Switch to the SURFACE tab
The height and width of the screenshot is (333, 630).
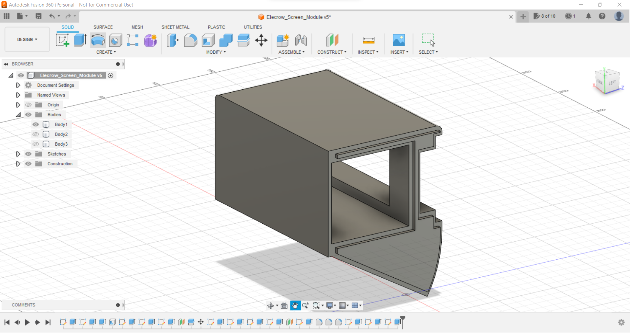[103, 27]
